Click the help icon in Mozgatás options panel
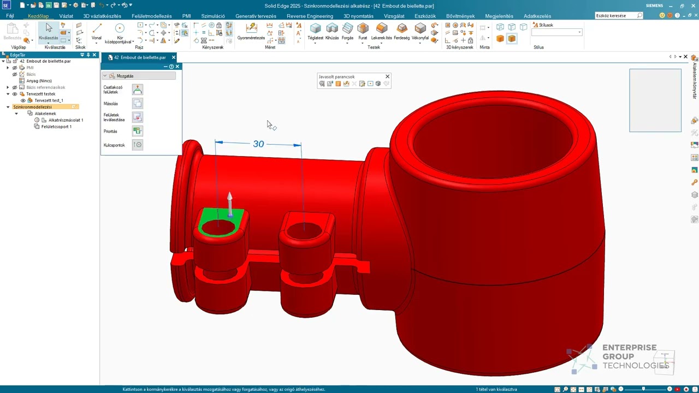The width and height of the screenshot is (699, 393). [171, 67]
